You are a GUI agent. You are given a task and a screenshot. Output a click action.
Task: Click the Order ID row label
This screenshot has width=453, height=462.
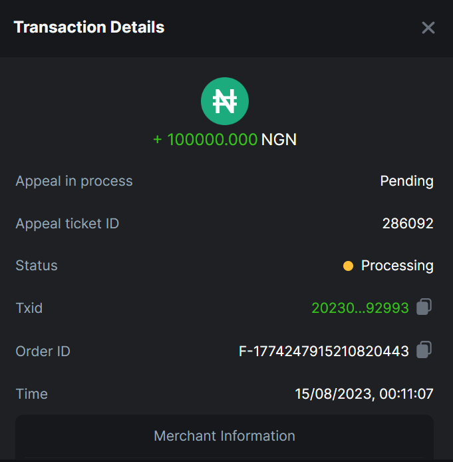tap(43, 351)
